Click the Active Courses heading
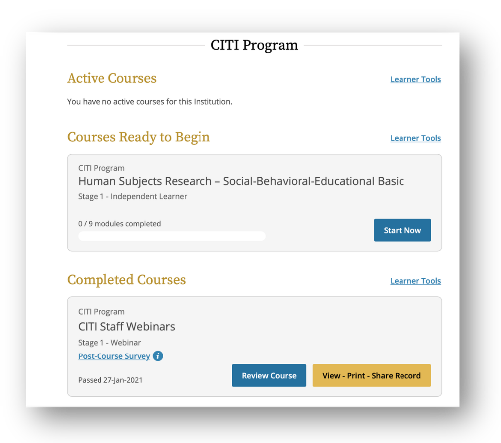501x443 pixels. pyautogui.click(x=112, y=78)
